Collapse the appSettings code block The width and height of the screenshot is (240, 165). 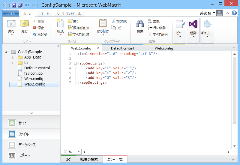(75, 63)
